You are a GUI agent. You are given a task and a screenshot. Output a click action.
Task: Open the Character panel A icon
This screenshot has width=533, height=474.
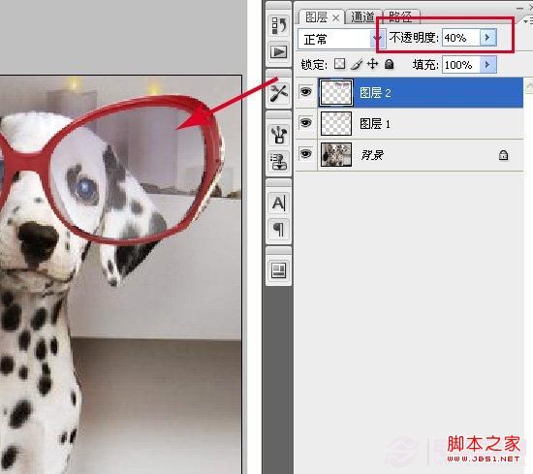pos(279,204)
